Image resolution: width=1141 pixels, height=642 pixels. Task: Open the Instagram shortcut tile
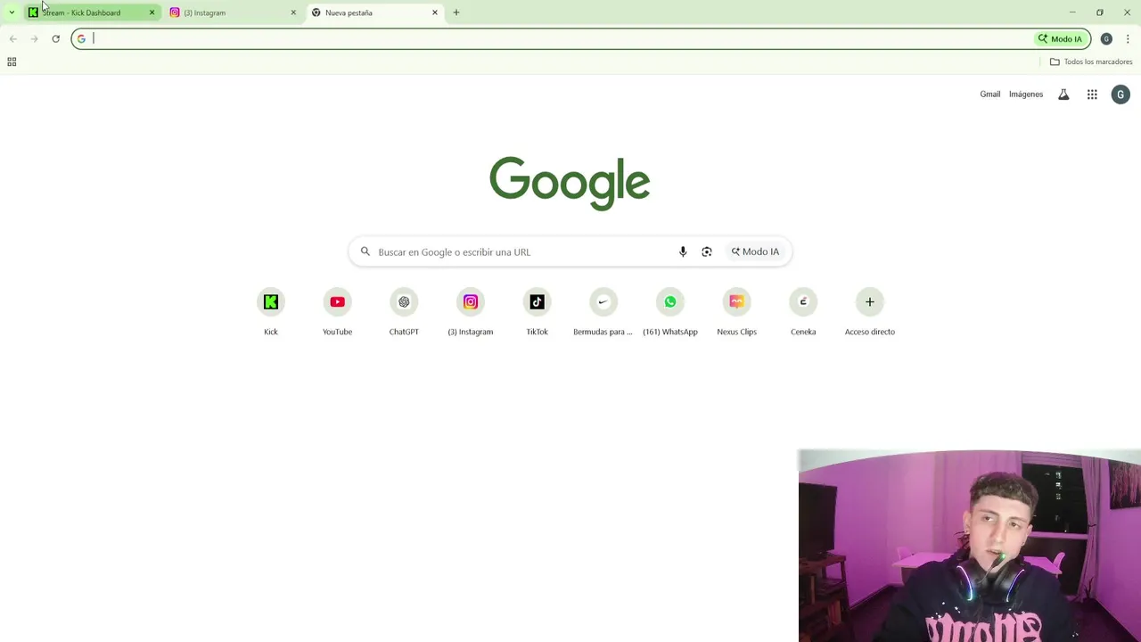[x=471, y=312]
